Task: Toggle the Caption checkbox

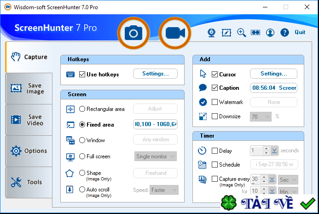Action: click(215, 88)
